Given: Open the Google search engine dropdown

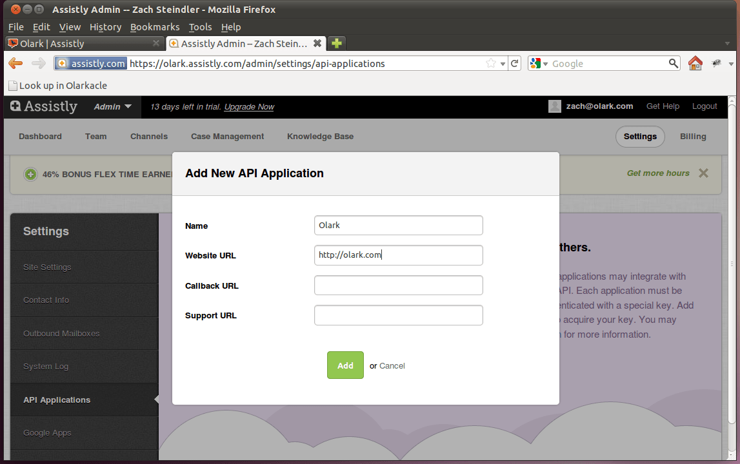Looking at the screenshot, I should (539, 63).
